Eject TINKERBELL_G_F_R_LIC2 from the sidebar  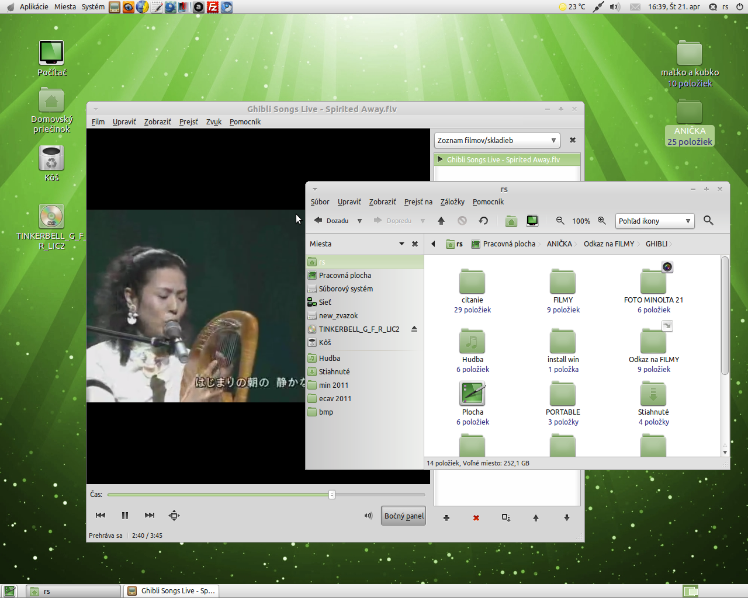tap(414, 329)
